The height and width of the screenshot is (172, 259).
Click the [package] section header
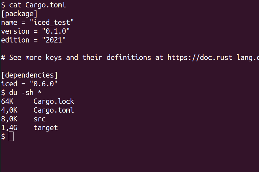click(x=19, y=14)
